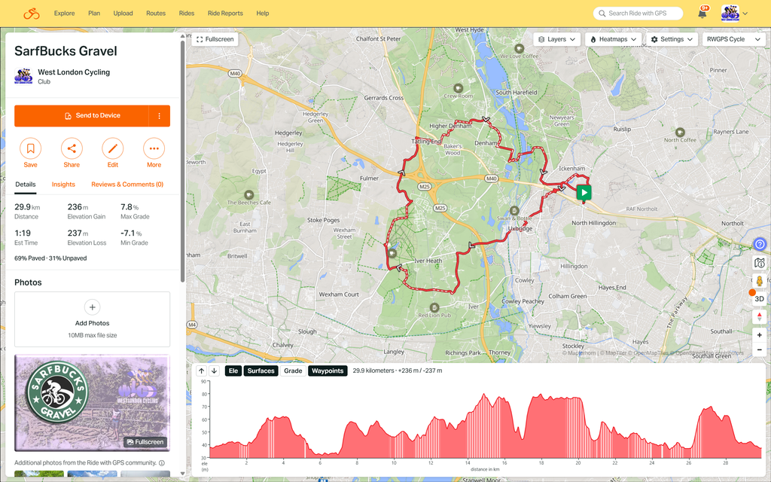Image resolution: width=771 pixels, height=482 pixels.
Task: Toggle the Ele elevation graph option
Action: pos(233,371)
